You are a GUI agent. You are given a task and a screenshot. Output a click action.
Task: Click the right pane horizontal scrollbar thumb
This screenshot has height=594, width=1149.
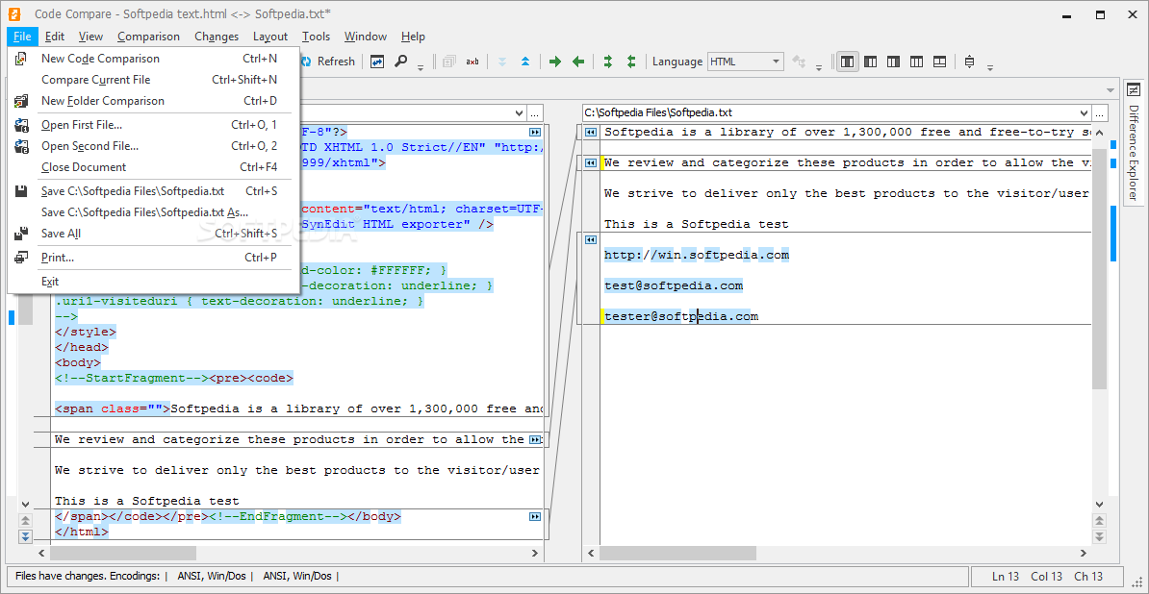[677, 554]
